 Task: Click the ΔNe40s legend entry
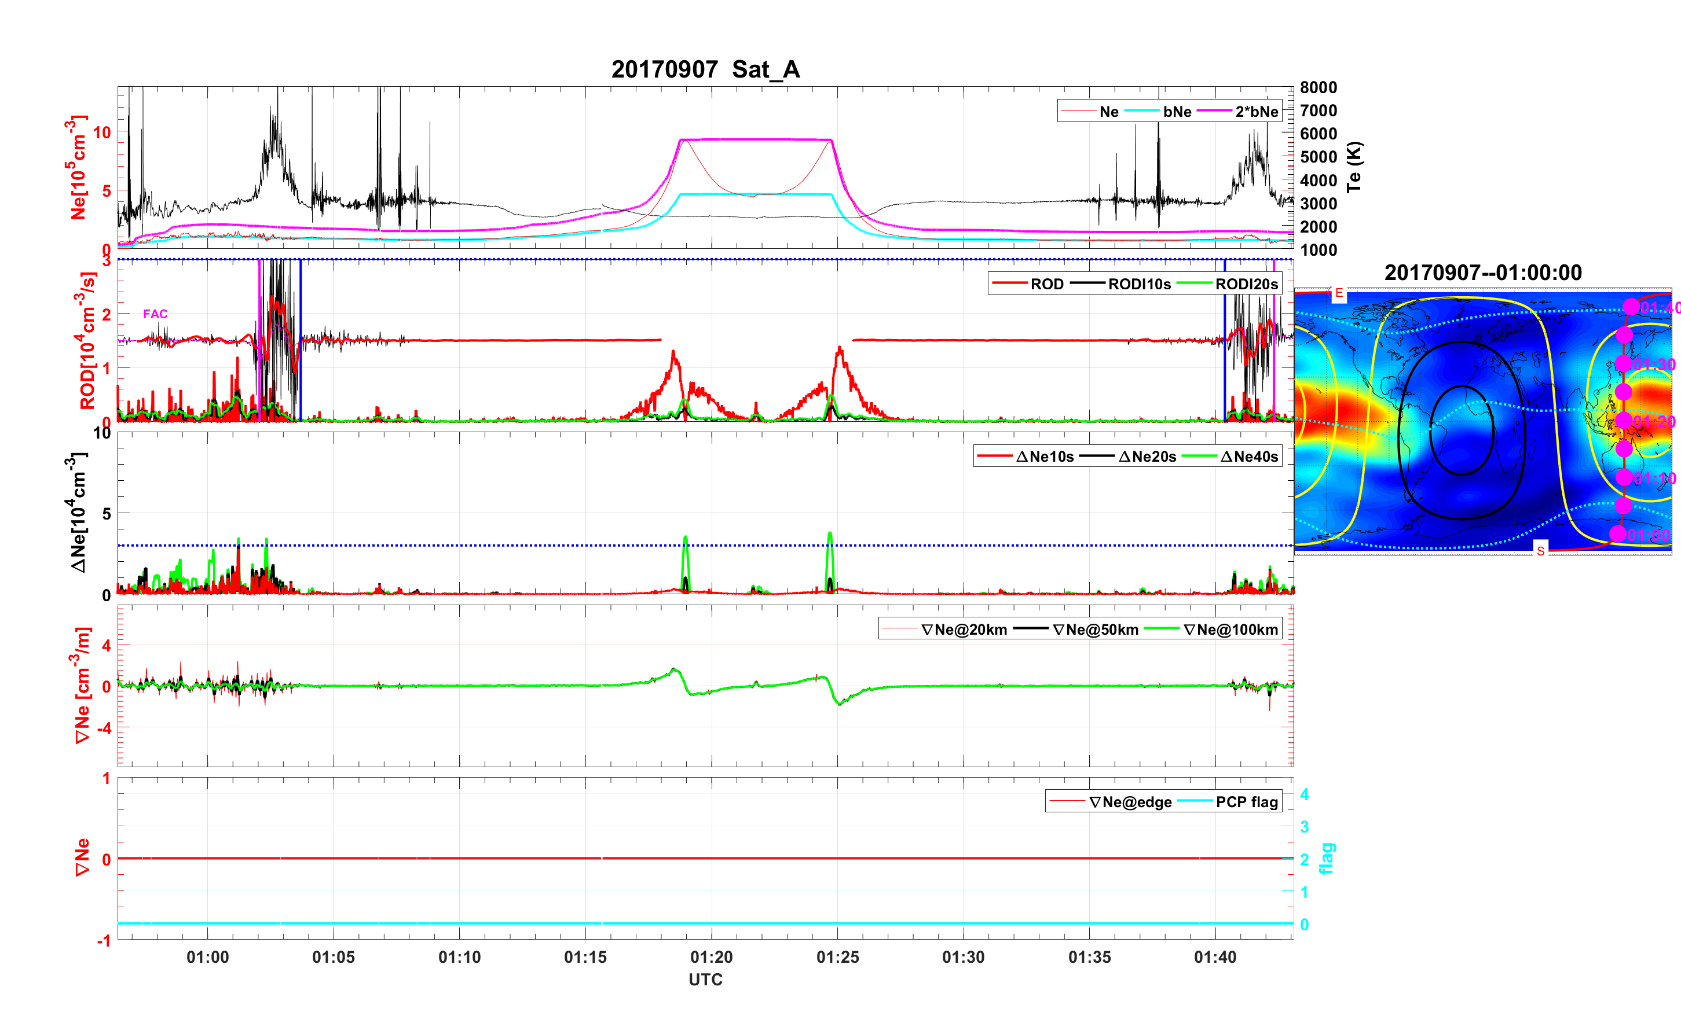1248,456
